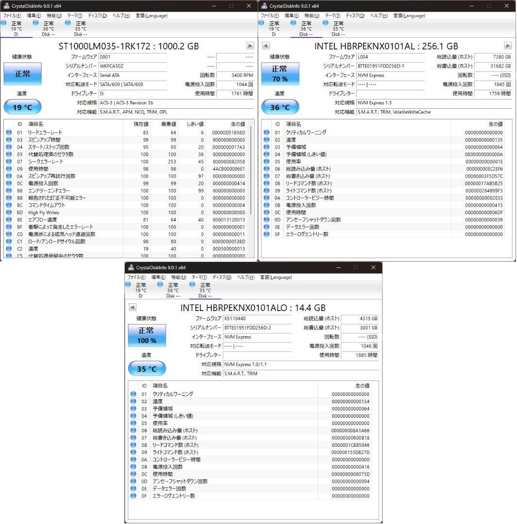Open the 言語(Language) menu

tap(152, 16)
